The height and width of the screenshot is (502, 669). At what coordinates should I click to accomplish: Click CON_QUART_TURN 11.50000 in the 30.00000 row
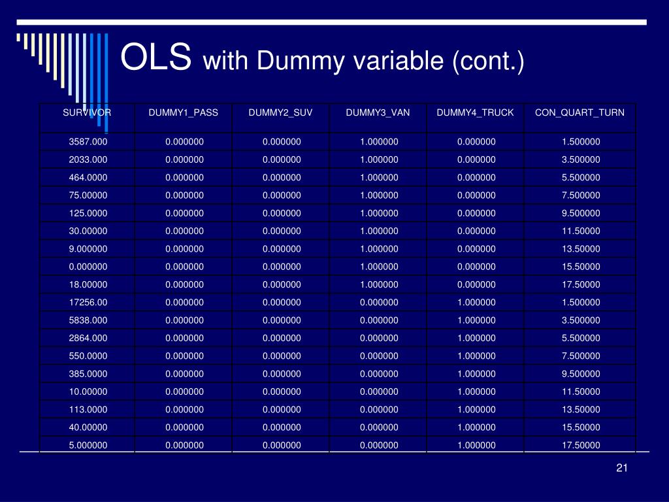pyautogui.click(x=581, y=231)
